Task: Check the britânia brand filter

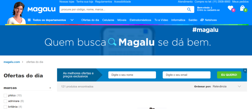Action: coord(6,107)
